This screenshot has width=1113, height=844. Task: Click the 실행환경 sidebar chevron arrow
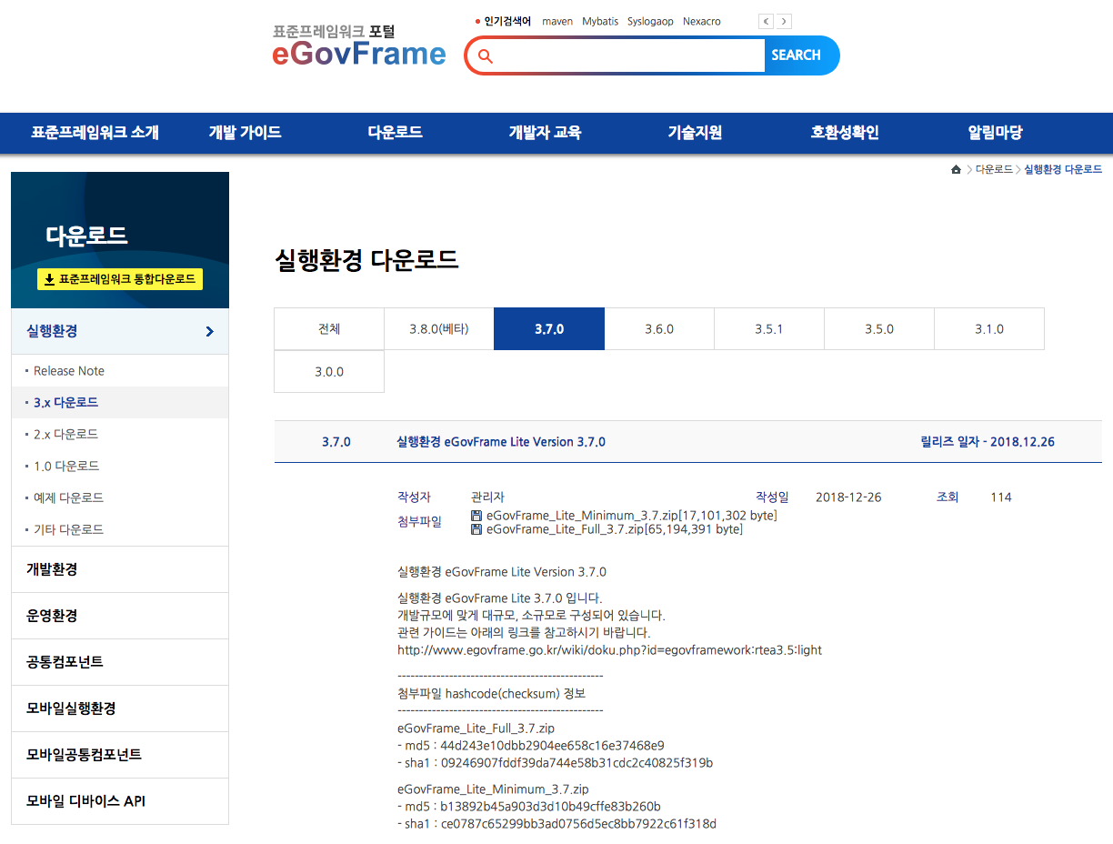point(210,332)
